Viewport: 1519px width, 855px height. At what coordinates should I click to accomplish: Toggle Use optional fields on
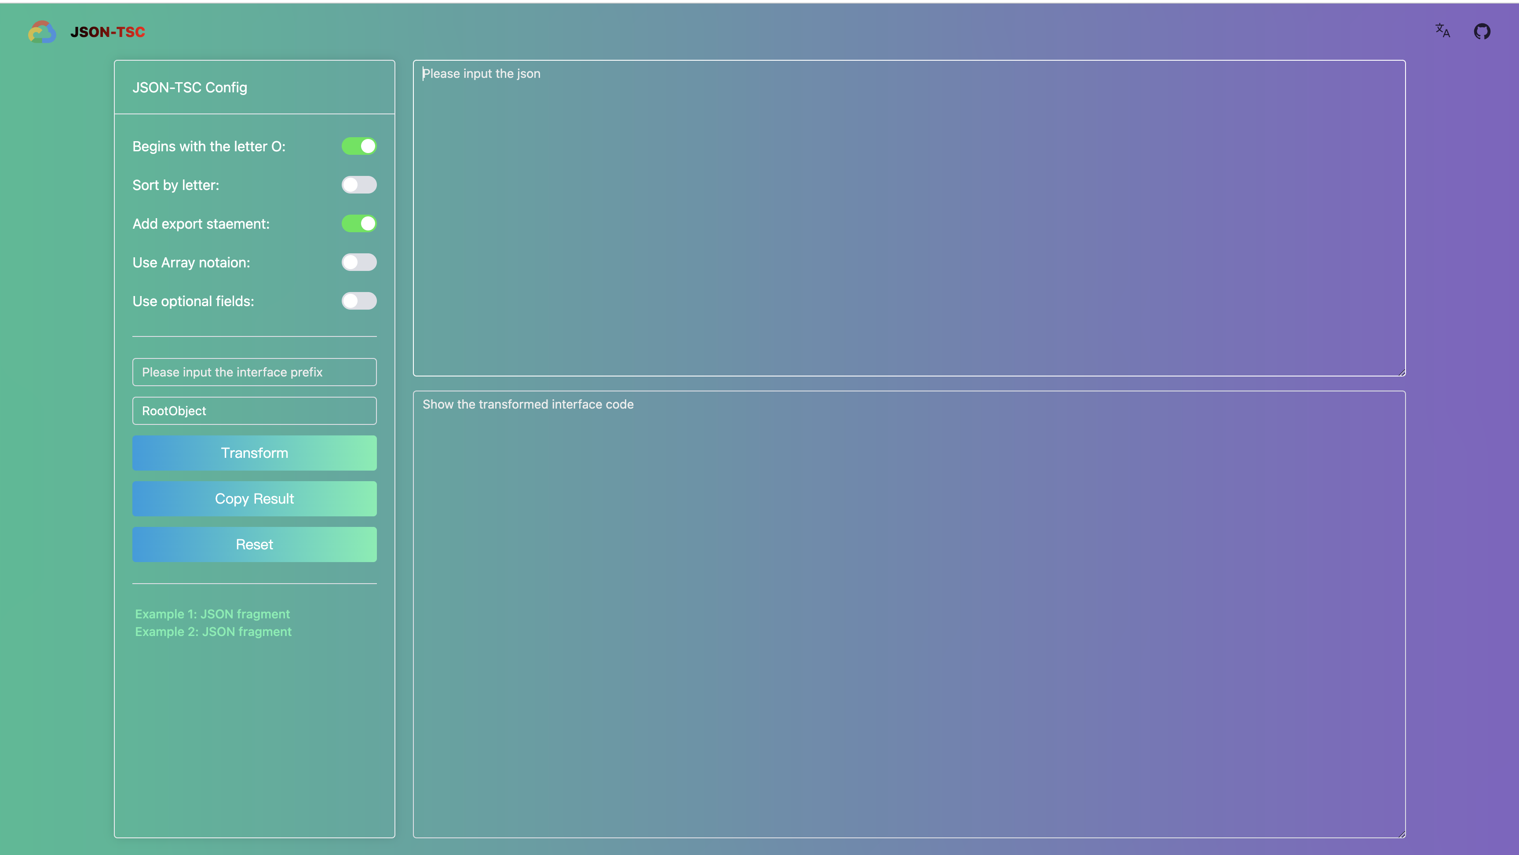tap(358, 301)
